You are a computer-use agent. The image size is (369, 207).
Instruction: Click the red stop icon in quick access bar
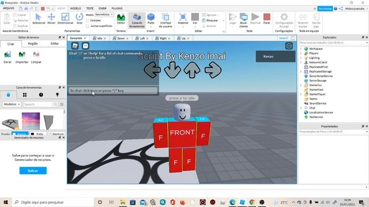tap(43, 9)
